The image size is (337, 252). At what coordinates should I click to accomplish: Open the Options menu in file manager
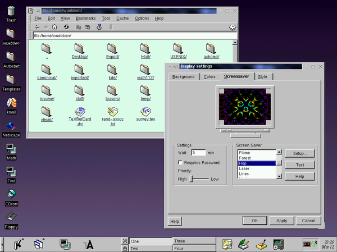pos(142,18)
